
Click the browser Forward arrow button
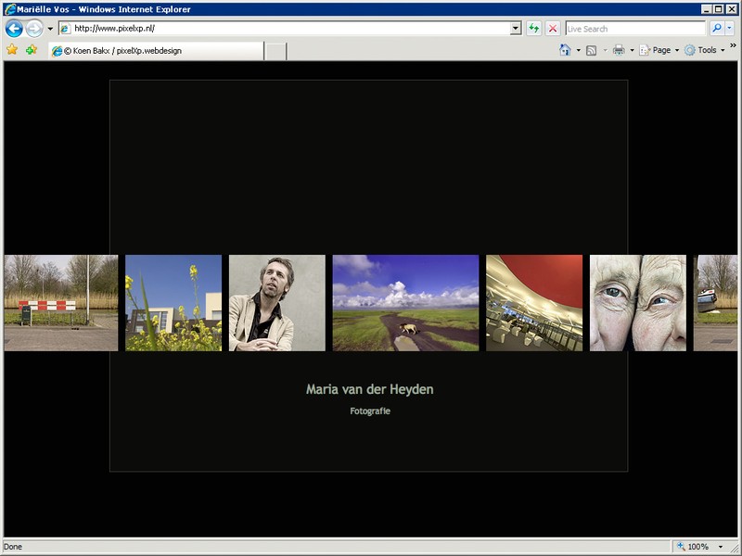coord(34,29)
